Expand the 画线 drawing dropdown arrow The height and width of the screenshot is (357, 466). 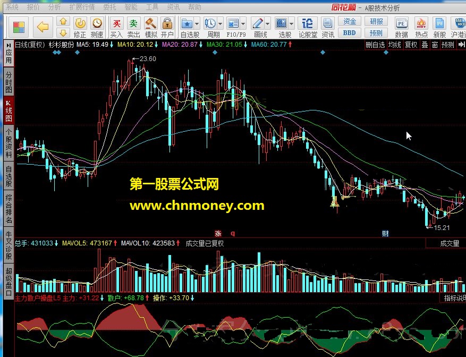268,23
